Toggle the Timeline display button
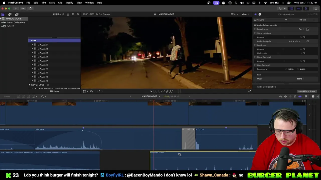The width and height of the screenshot is (321, 180). [x=298, y=8]
